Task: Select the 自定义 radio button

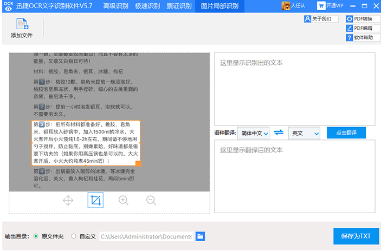Action: click(x=73, y=236)
